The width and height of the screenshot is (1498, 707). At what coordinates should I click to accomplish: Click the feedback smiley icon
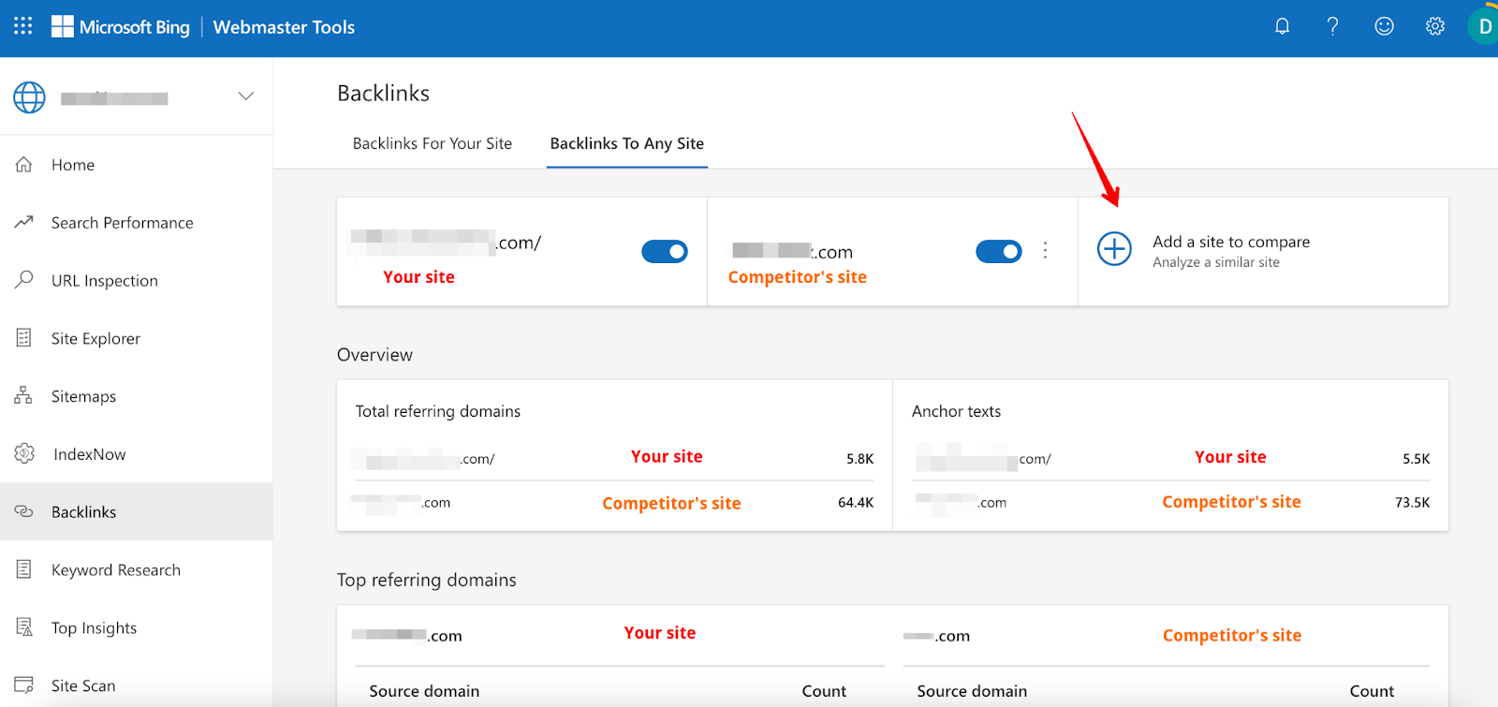tap(1384, 26)
